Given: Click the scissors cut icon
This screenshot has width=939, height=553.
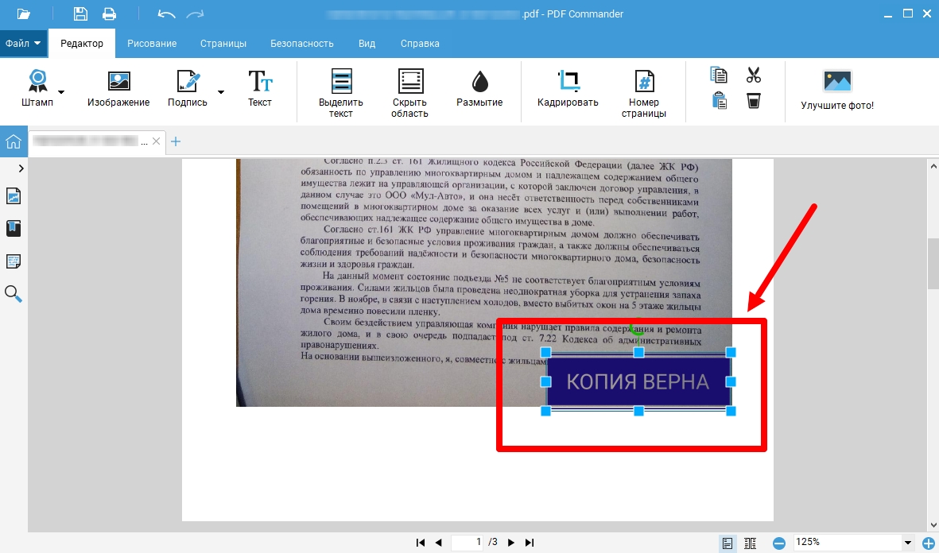Looking at the screenshot, I should (754, 75).
